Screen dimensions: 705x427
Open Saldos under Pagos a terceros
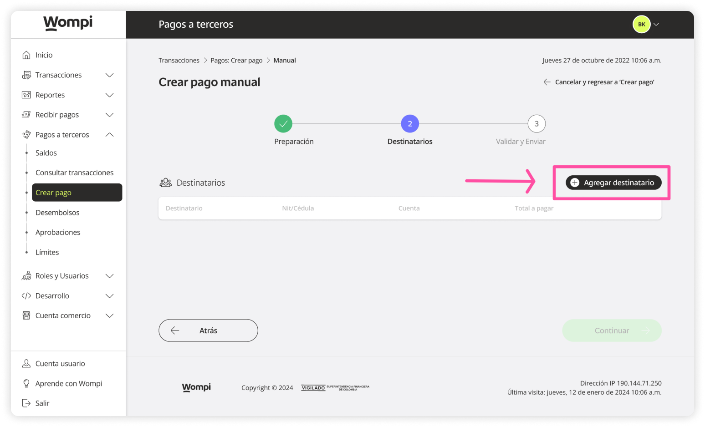[x=46, y=153]
